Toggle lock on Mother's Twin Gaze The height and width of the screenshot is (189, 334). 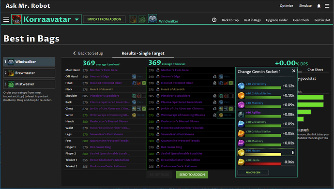(158, 70)
